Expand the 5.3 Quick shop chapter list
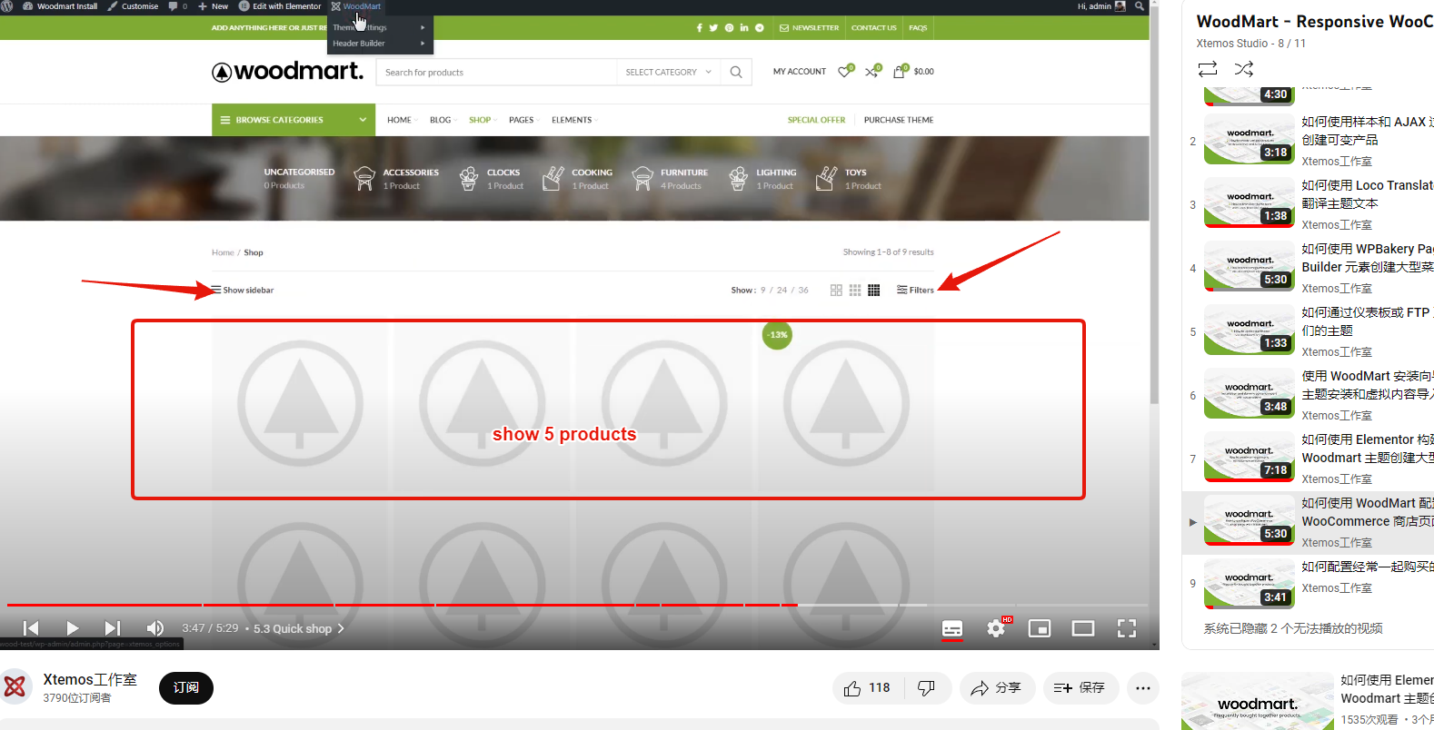This screenshot has width=1434, height=730. click(x=299, y=628)
